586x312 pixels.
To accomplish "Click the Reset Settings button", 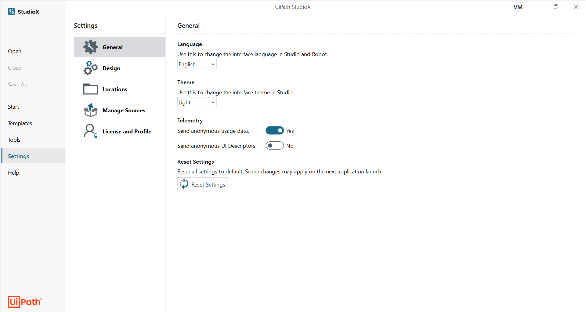I will [x=203, y=184].
